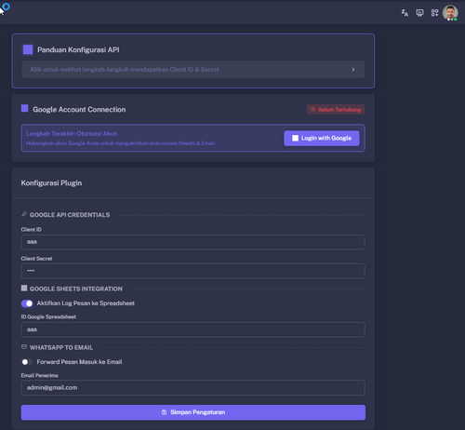Toggle Aktifkan Log Pesan ke Spreadsheet switch
Viewport: 465px width, 430px height.
tap(27, 303)
